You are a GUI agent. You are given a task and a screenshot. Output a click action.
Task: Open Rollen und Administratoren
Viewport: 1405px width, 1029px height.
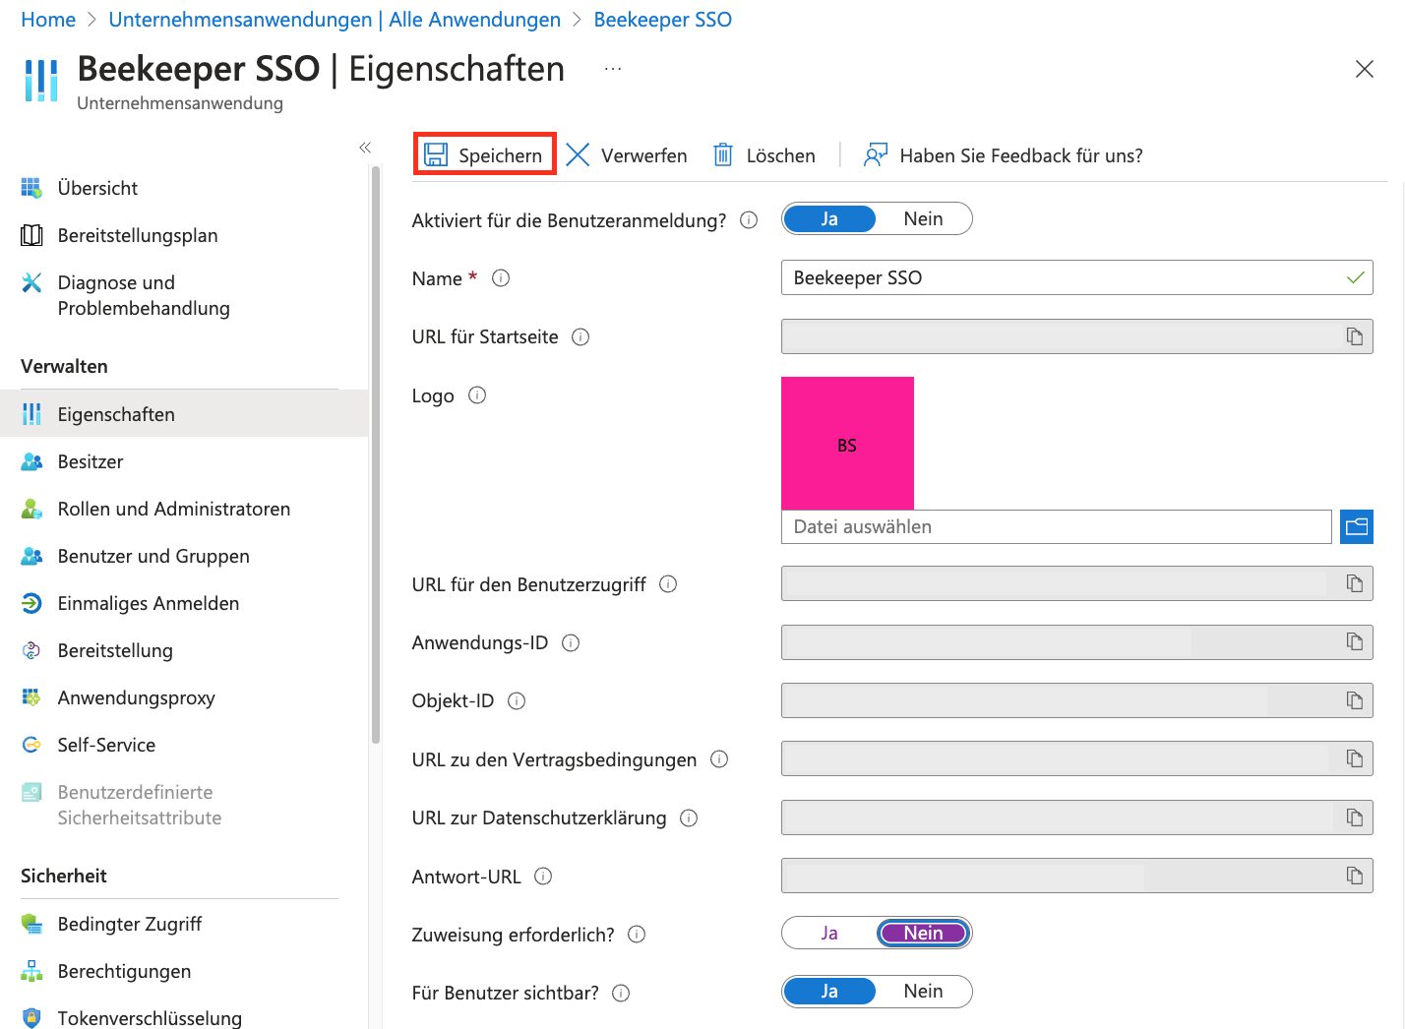[x=184, y=509]
